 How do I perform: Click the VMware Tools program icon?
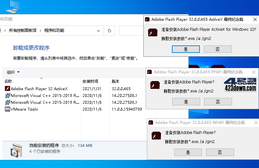tap(7, 109)
